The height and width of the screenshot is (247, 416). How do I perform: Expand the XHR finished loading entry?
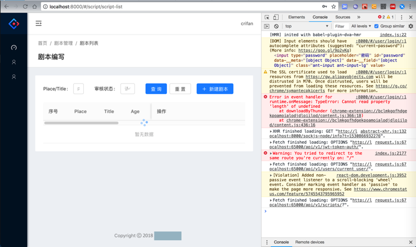[270, 131]
